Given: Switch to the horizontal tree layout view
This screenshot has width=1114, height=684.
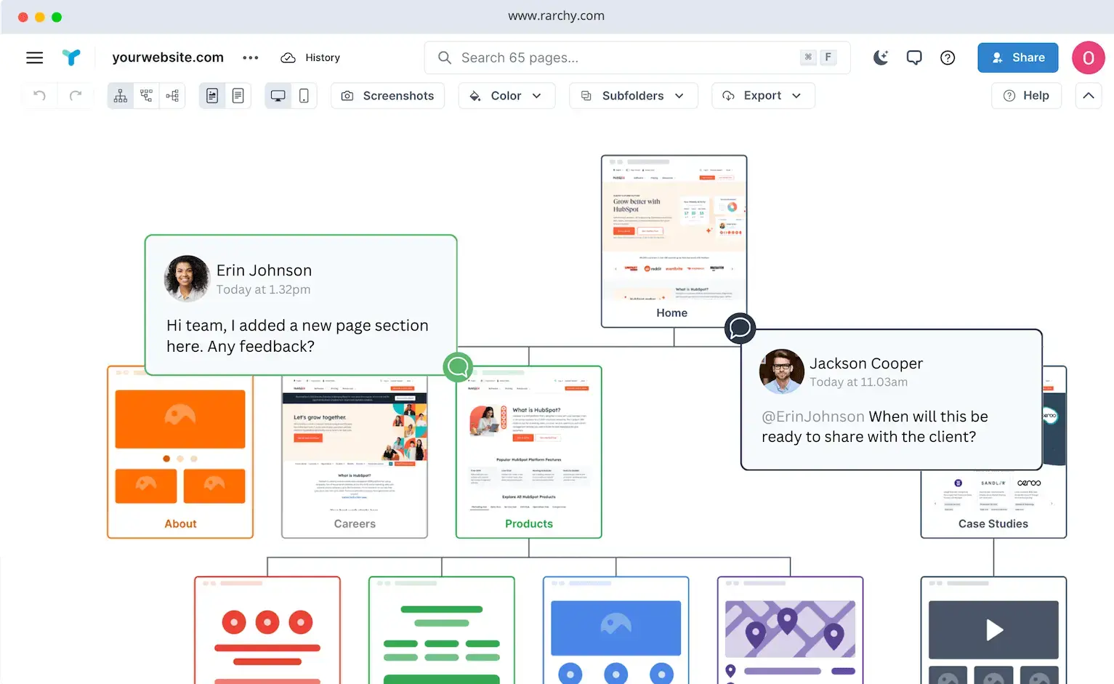Looking at the screenshot, I should click(x=172, y=95).
